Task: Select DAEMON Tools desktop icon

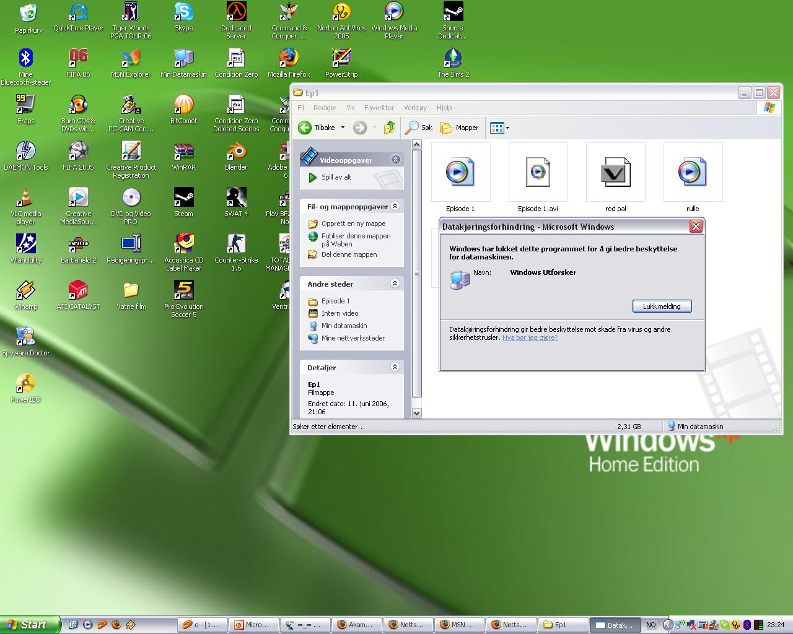Action: [26, 156]
